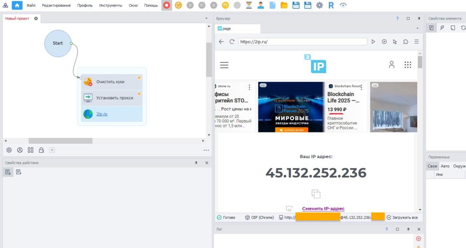This screenshot has height=248, width=466.
Task: Close the Свойства действия panel
Action: (x=207, y=163)
